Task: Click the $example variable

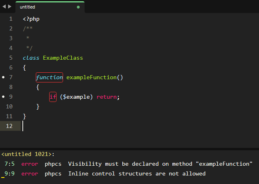Action: click(x=76, y=97)
